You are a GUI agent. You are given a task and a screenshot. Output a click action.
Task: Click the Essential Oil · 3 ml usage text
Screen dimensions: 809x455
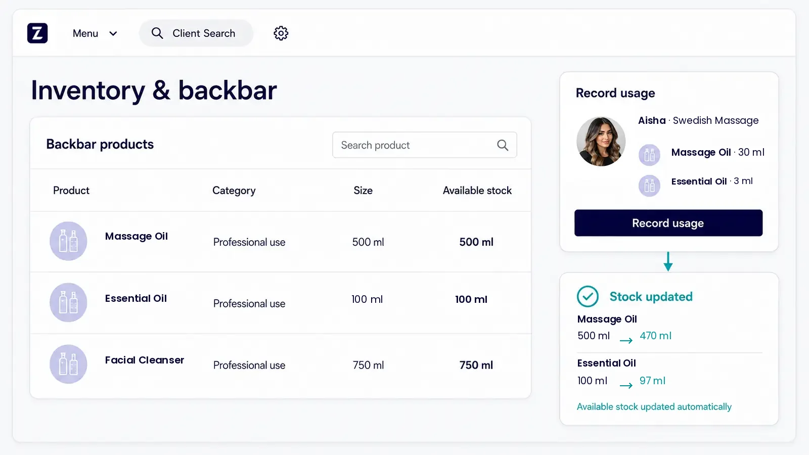[712, 181]
